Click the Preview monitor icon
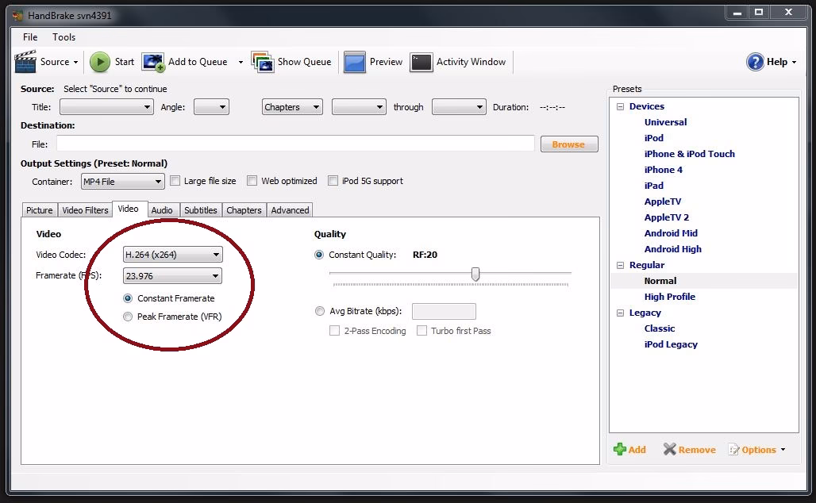The width and height of the screenshot is (816, 503). (x=355, y=62)
